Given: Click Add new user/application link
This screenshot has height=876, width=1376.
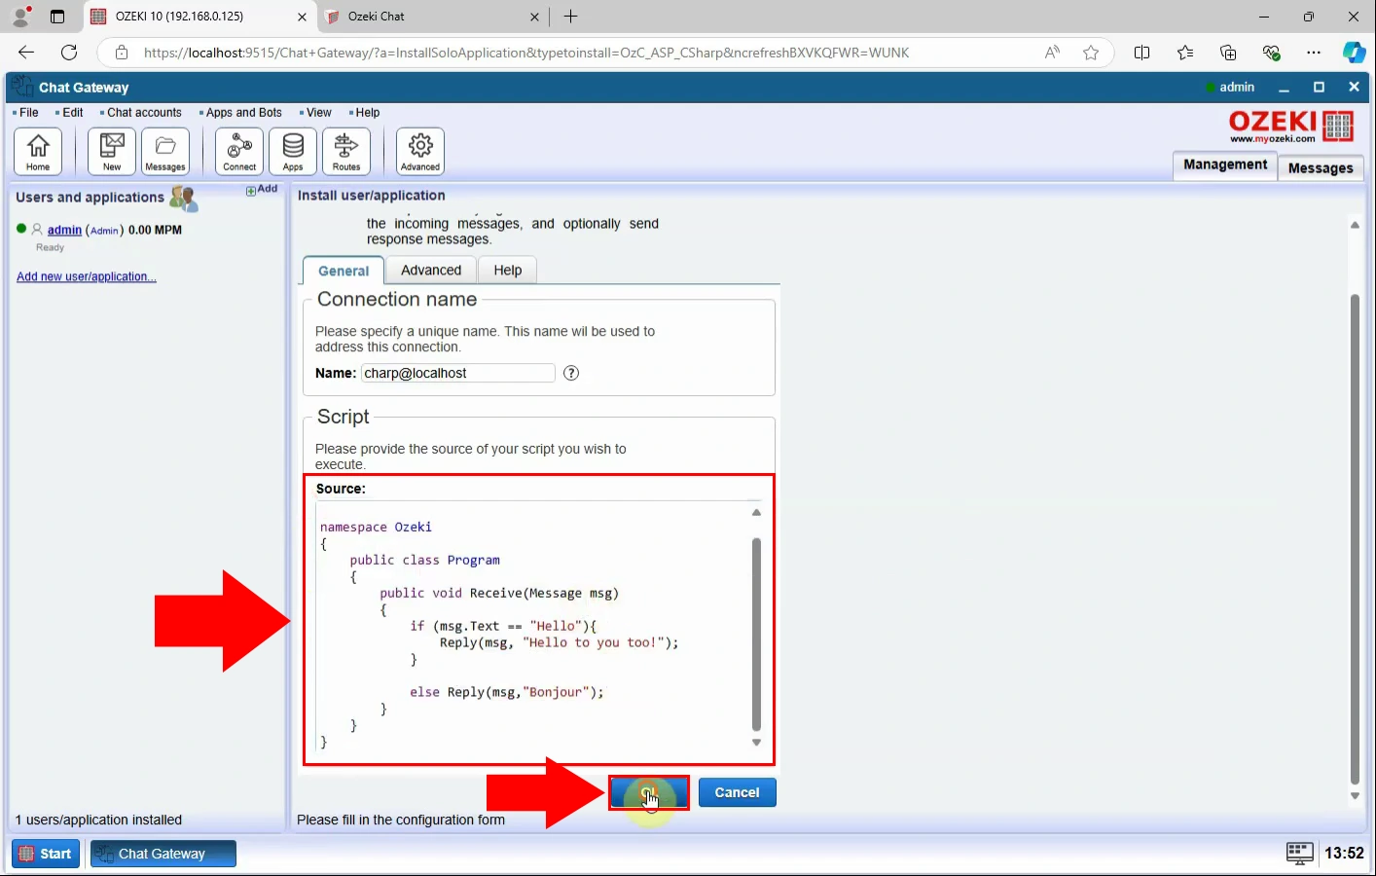Looking at the screenshot, I should tap(87, 276).
